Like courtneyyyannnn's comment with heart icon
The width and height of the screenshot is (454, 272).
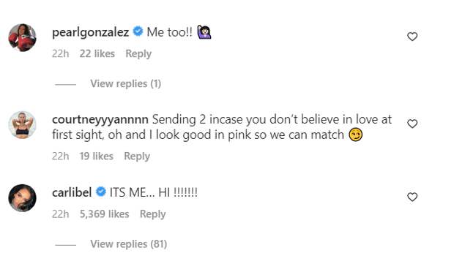412,124
